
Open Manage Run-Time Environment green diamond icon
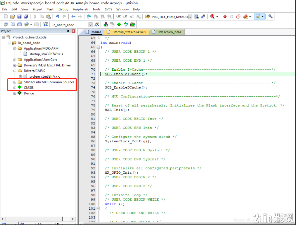tap(119, 24)
